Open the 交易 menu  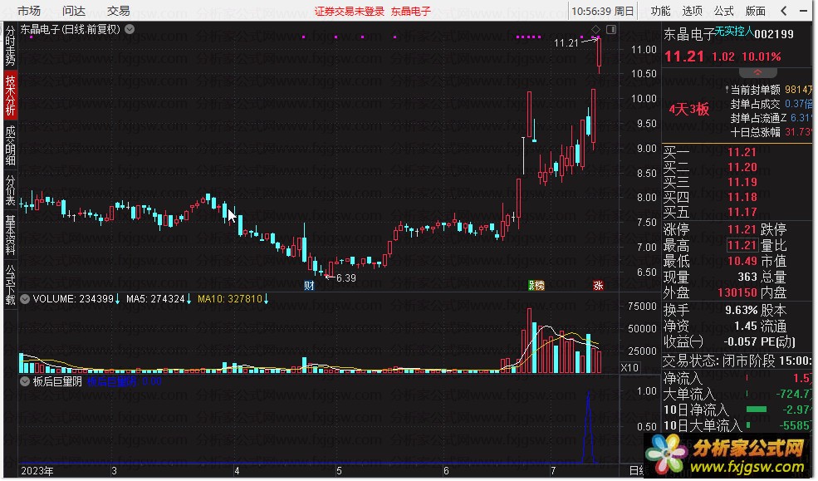pos(119,11)
